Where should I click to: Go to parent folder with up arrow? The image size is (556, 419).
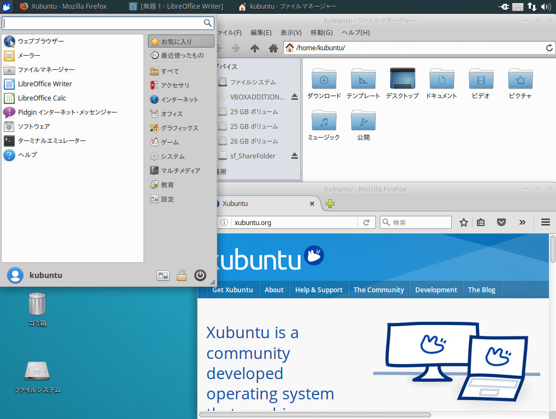(255, 48)
